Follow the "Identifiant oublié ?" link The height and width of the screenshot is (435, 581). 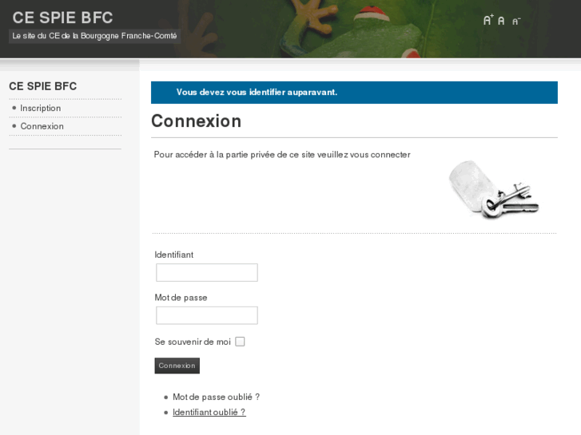coord(209,412)
